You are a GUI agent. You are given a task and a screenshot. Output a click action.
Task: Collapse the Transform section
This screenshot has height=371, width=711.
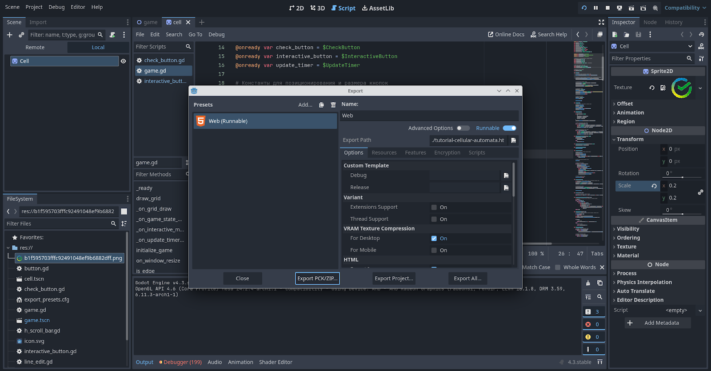630,140
